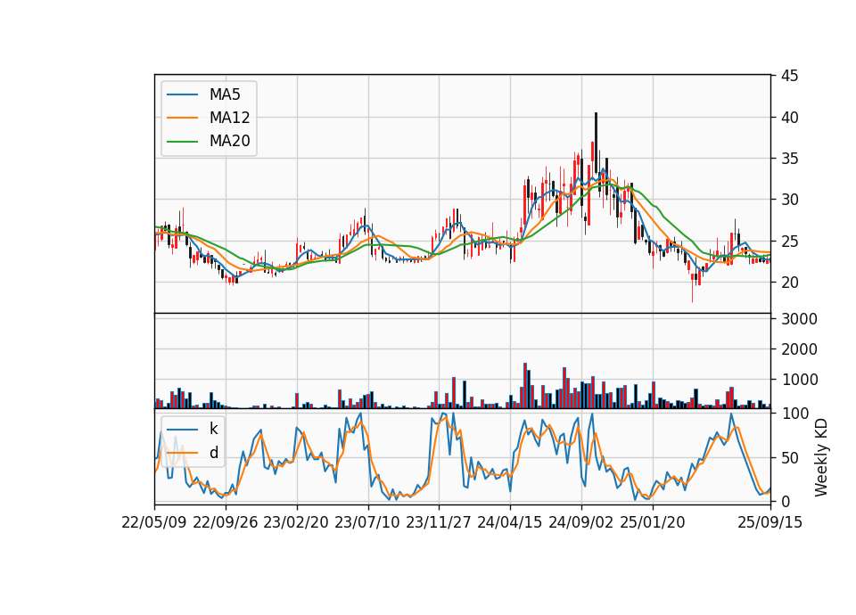This screenshot has width=856, height=615.
Task: Click the KD axis value 0
Action: [x=786, y=502]
